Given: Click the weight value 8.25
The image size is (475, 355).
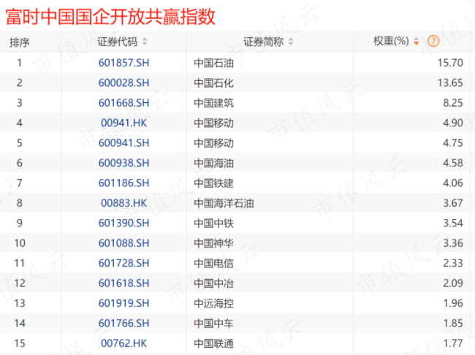Looking at the screenshot, I should (x=453, y=103).
